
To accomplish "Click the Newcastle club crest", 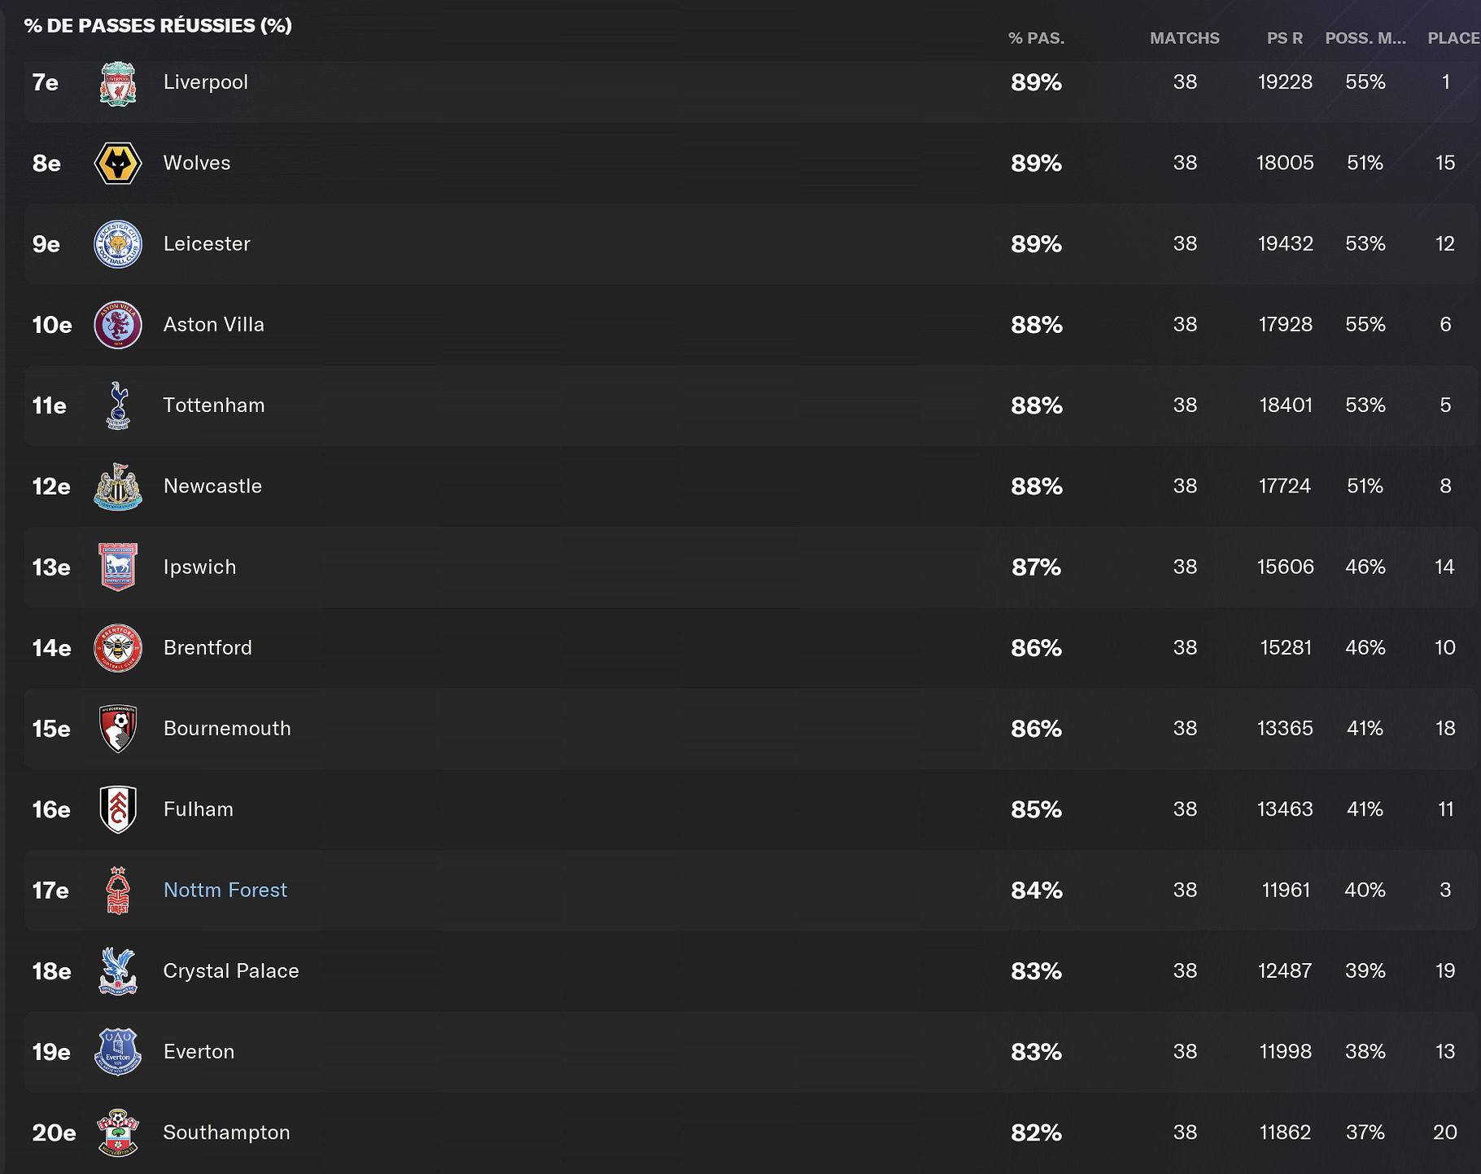I will (118, 486).
